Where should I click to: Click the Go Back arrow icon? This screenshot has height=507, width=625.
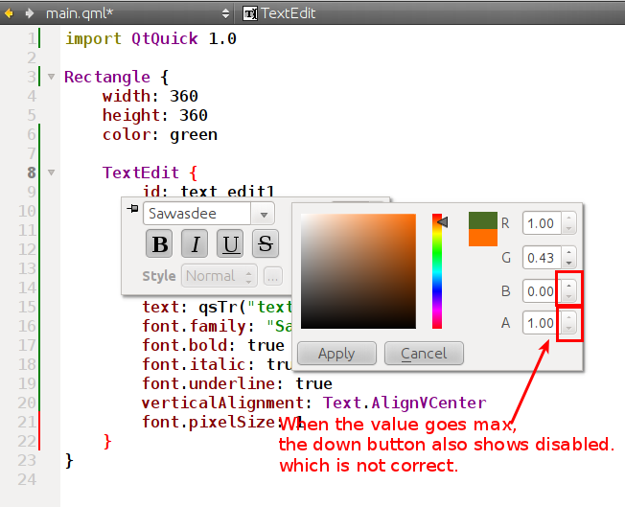tap(11, 13)
